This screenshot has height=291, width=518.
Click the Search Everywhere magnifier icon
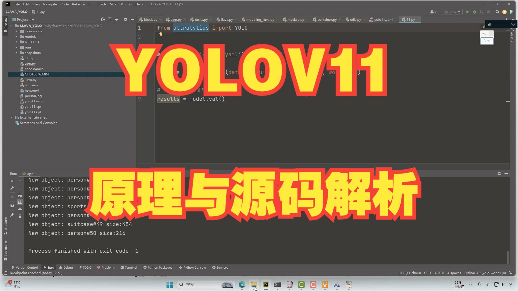(x=497, y=12)
